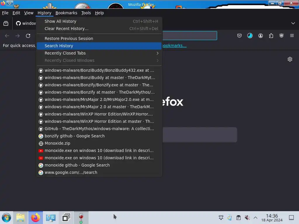This screenshot has height=224, width=299.
Task: Expand Recently Closed Tabs submenu
Action: [x=99, y=53]
